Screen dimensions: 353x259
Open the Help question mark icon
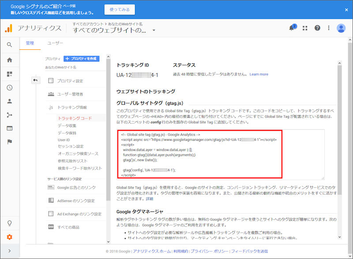click(317, 28)
